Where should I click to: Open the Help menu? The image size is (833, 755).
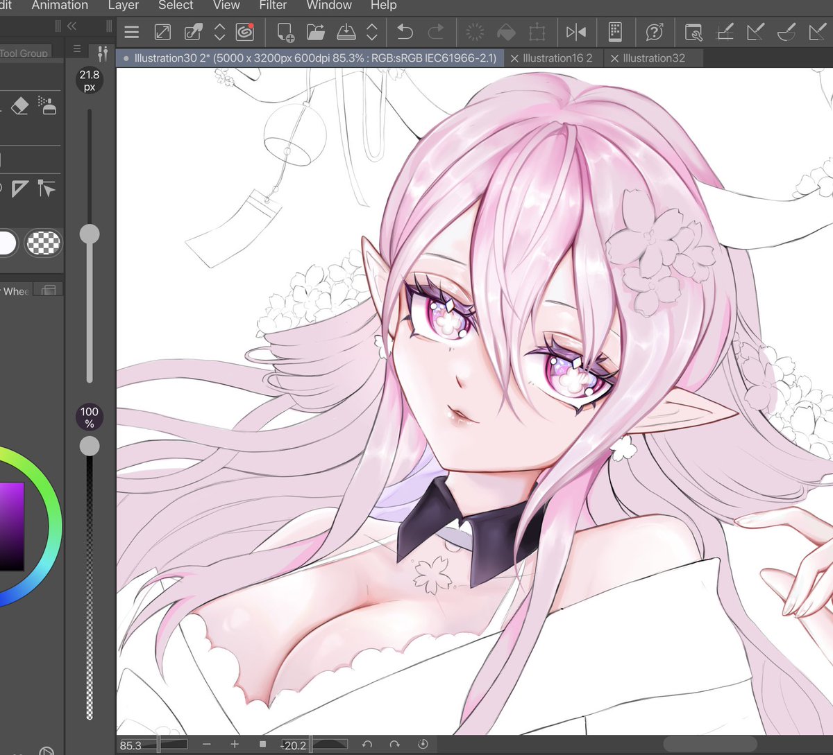click(383, 6)
